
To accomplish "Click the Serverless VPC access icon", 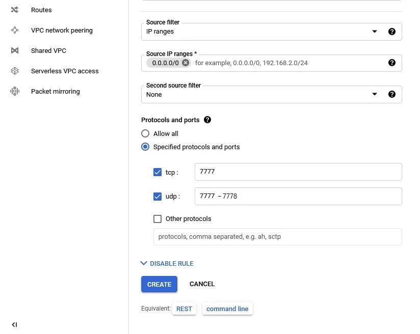I will [15, 71].
